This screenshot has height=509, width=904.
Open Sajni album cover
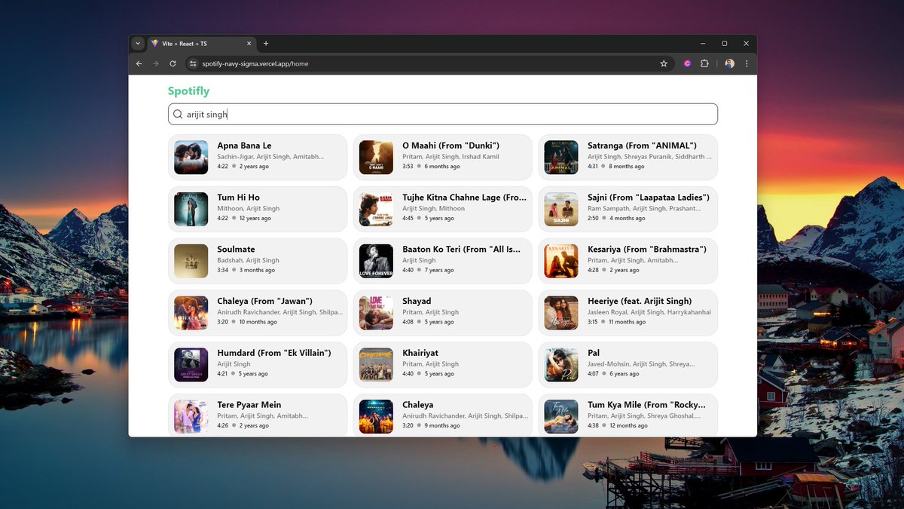tap(561, 210)
